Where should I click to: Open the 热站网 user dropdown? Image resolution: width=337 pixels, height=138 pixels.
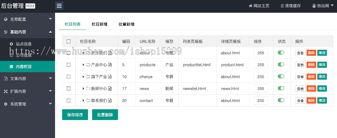click(x=323, y=6)
